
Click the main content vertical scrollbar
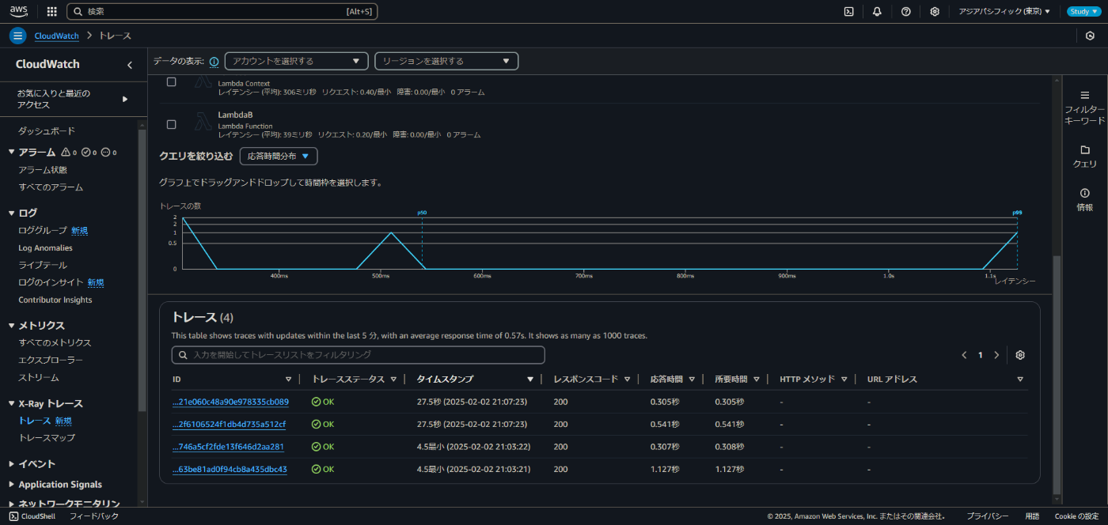(1057, 373)
